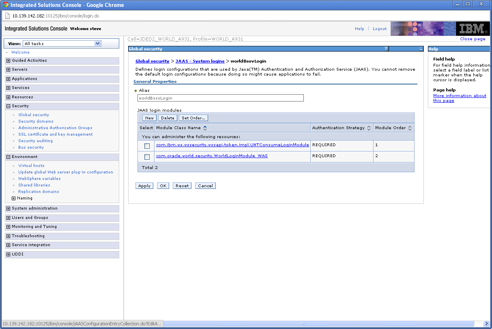
Task: Minimize the Global security portlet
Action: (421, 49)
